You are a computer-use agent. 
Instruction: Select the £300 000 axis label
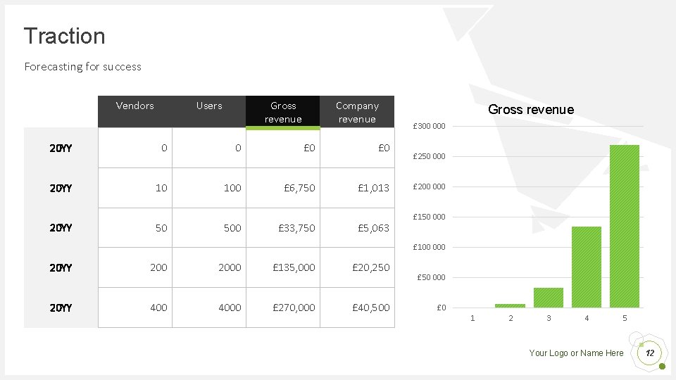coord(429,127)
